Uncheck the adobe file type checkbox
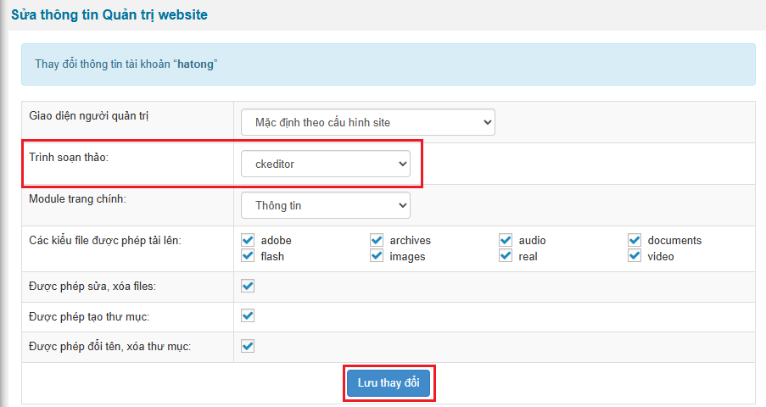The image size is (766, 407). point(248,240)
